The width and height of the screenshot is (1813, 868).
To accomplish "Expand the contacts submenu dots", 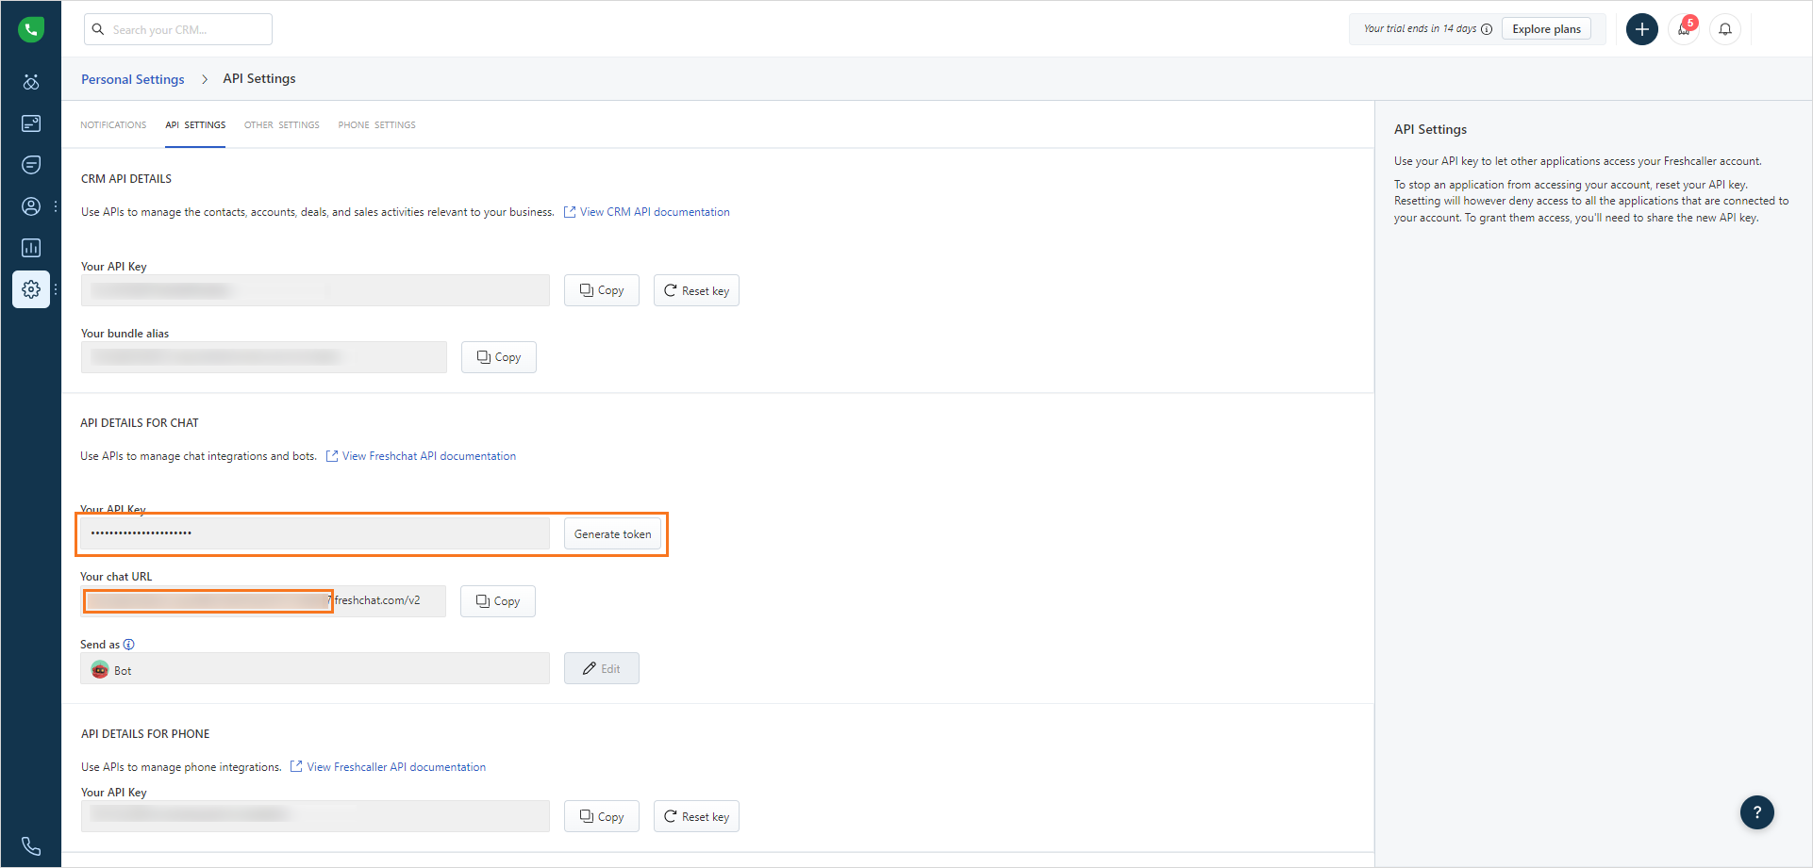I will pyautogui.click(x=56, y=206).
